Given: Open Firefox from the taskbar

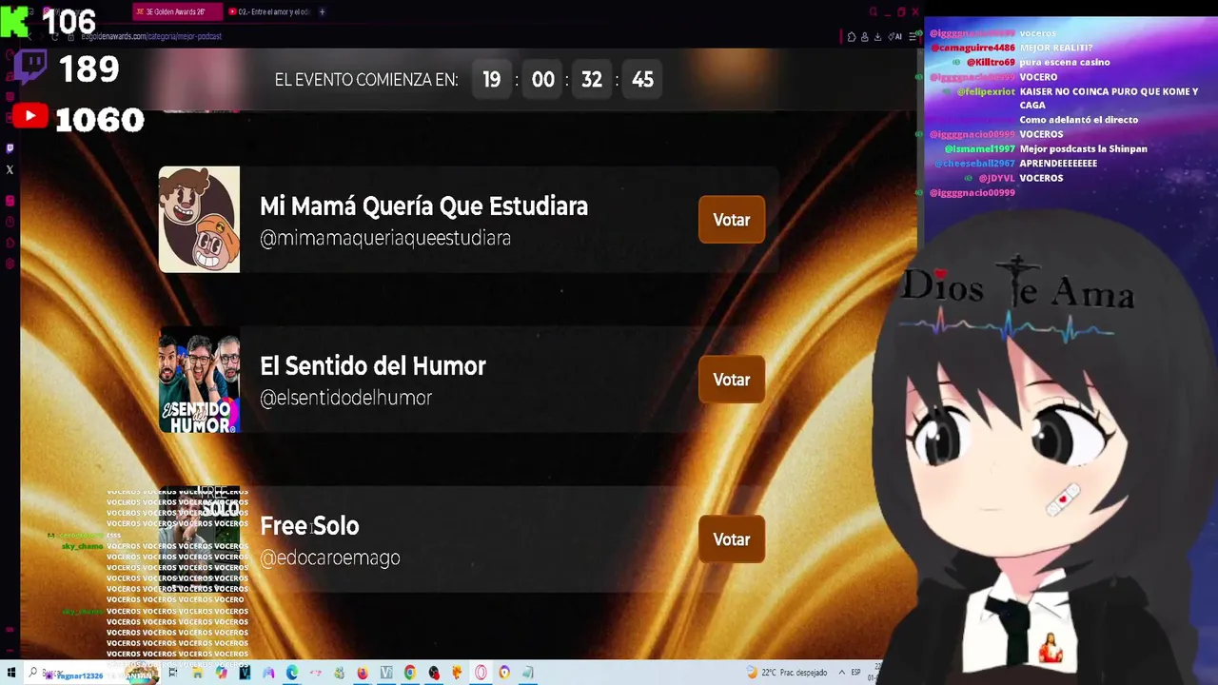Looking at the screenshot, I should point(363,673).
